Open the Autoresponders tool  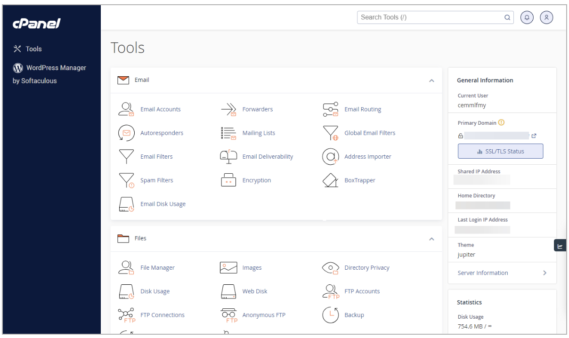coord(162,133)
